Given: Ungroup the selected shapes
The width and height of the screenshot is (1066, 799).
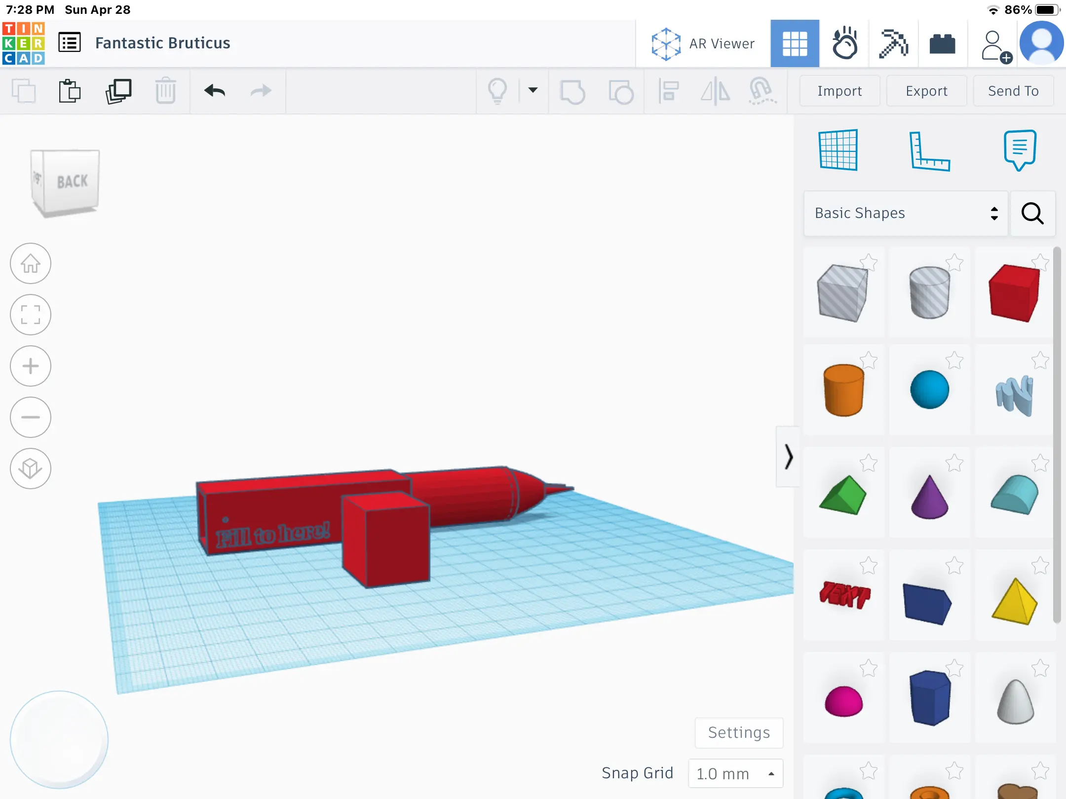Looking at the screenshot, I should coord(621,91).
